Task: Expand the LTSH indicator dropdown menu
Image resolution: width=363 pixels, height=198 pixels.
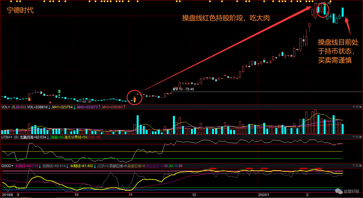Action: pos(11,137)
